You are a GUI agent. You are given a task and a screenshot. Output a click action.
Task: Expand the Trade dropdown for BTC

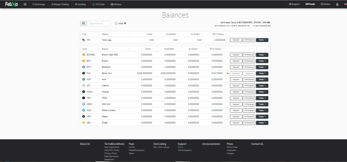pyautogui.click(x=262, y=61)
